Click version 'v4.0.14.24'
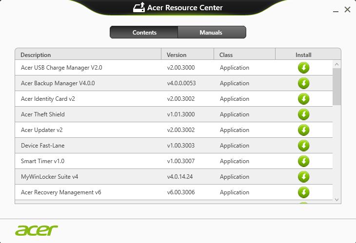 point(180,177)
